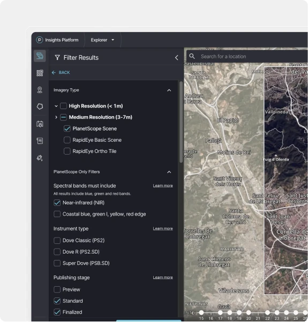Click Publishing stage heading
This screenshot has height=322, width=308.
72,278
